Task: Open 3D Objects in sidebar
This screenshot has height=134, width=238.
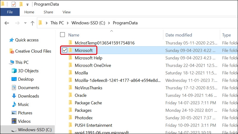Action: click(28, 71)
